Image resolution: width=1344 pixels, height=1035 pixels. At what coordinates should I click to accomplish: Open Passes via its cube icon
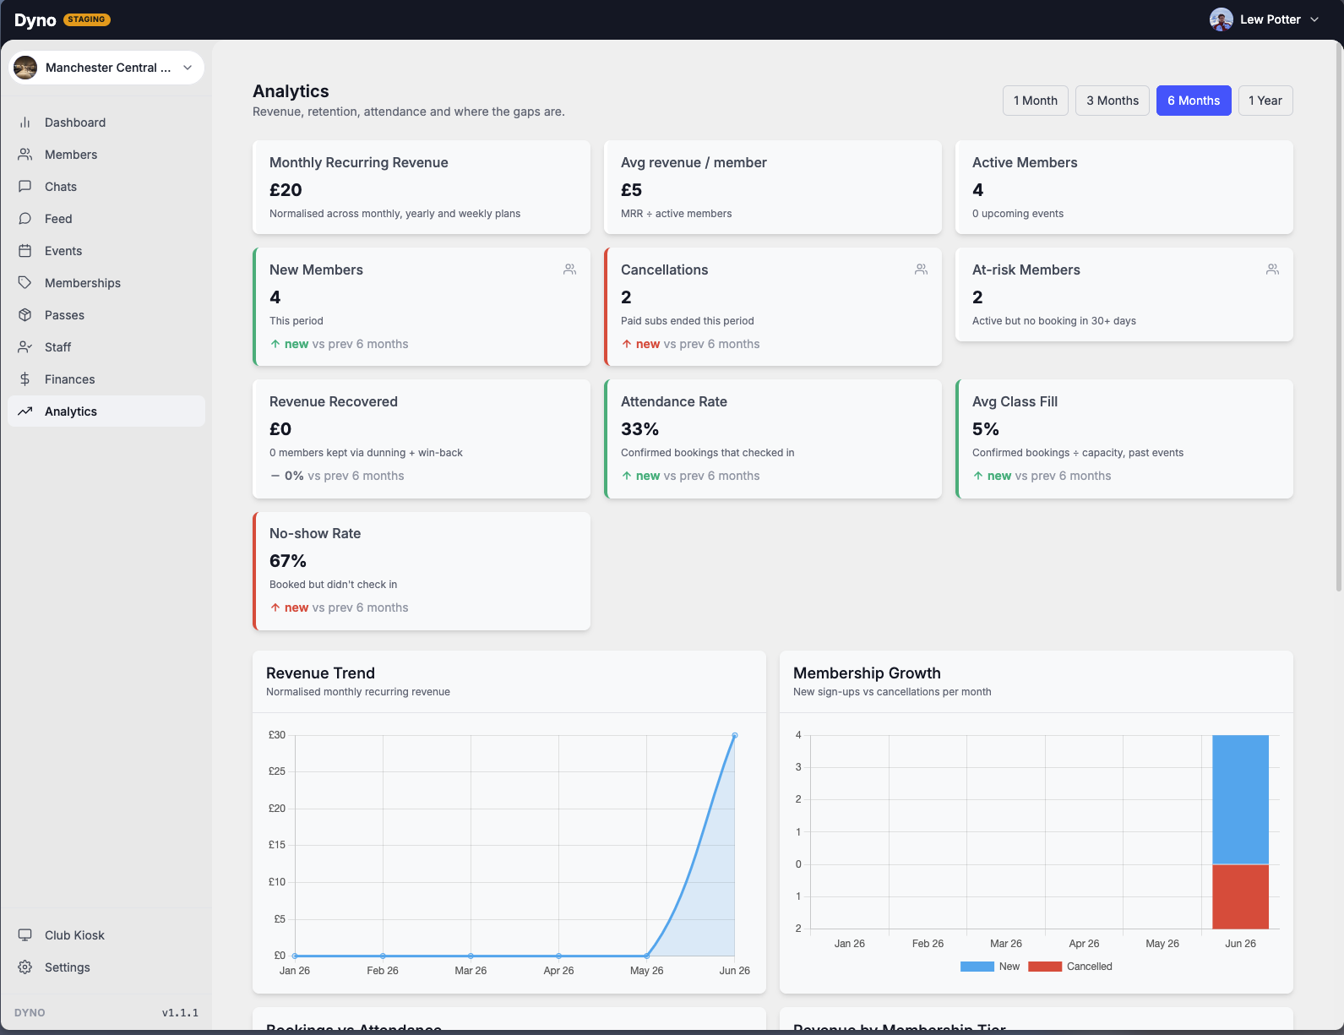25,315
